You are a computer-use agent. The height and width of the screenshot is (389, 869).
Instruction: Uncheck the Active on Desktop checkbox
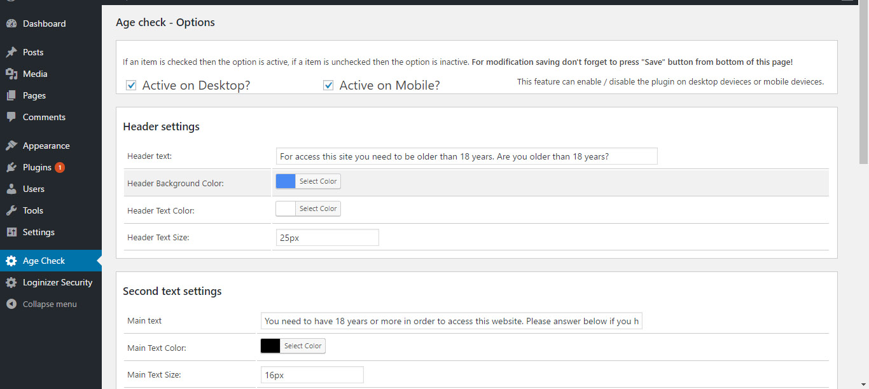131,85
